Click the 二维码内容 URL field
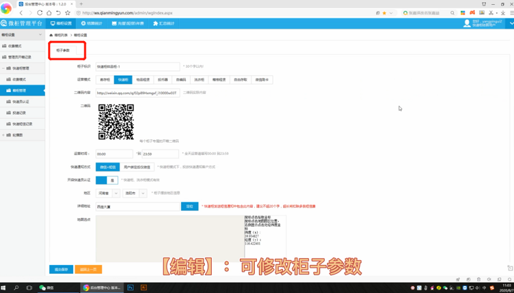Viewport: 514px width, 293px height. tap(138, 93)
